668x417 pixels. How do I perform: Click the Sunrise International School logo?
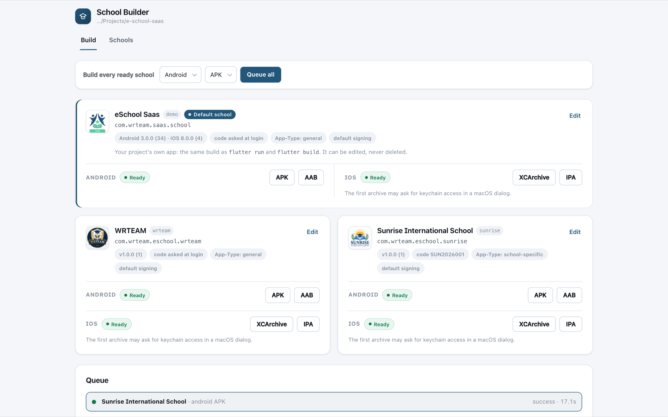tap(360, 238)
